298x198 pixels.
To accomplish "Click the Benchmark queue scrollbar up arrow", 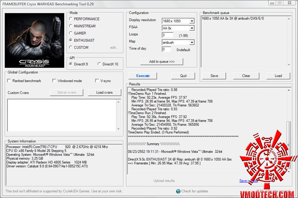I will 289,19.
